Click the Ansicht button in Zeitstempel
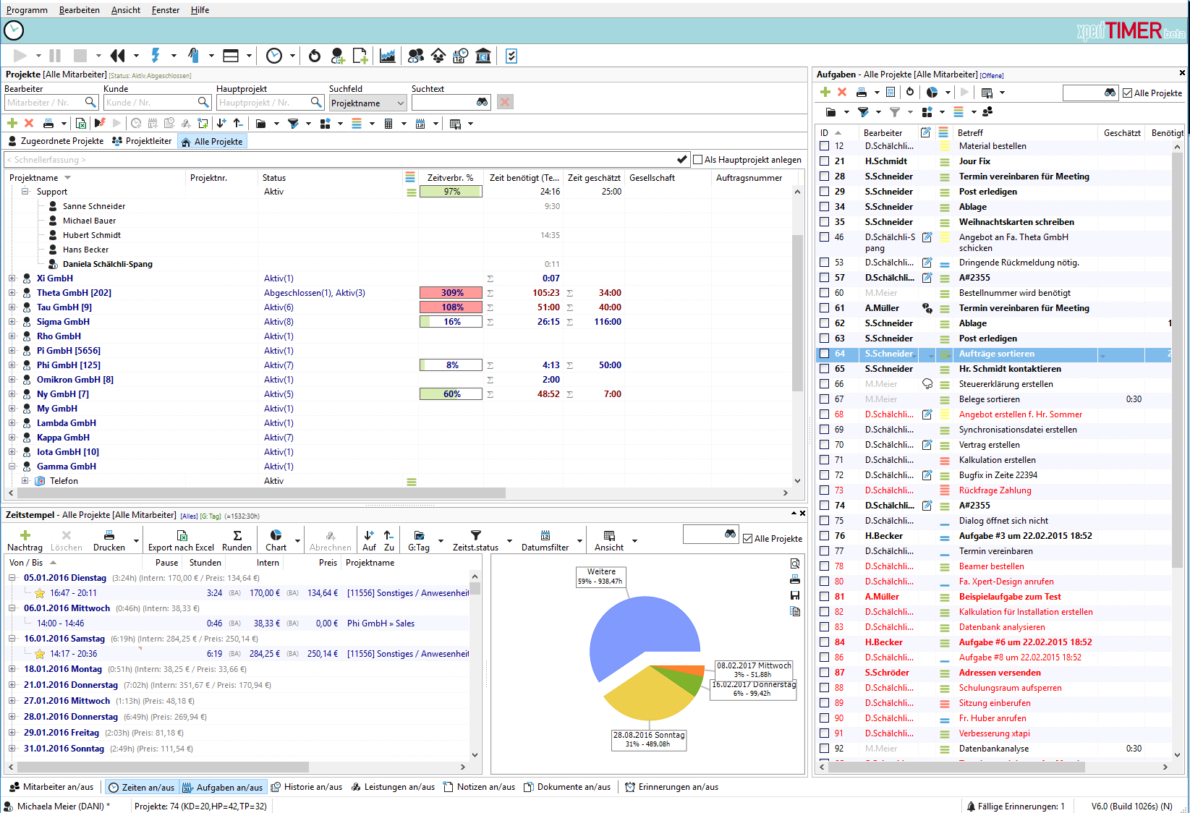The image size is (1190, 813). (609, 540)
